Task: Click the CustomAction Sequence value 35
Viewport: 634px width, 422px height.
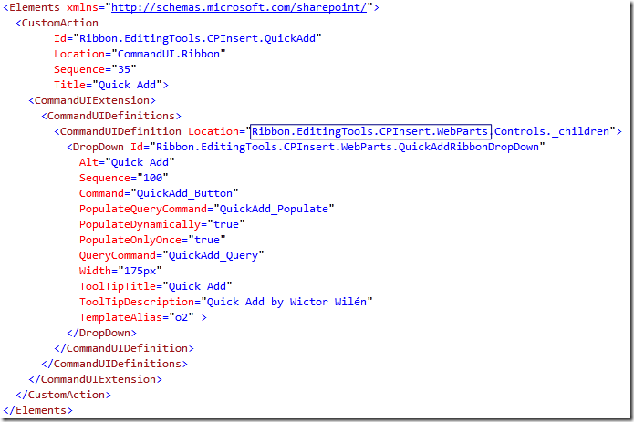Action: (x=124, y=69)
